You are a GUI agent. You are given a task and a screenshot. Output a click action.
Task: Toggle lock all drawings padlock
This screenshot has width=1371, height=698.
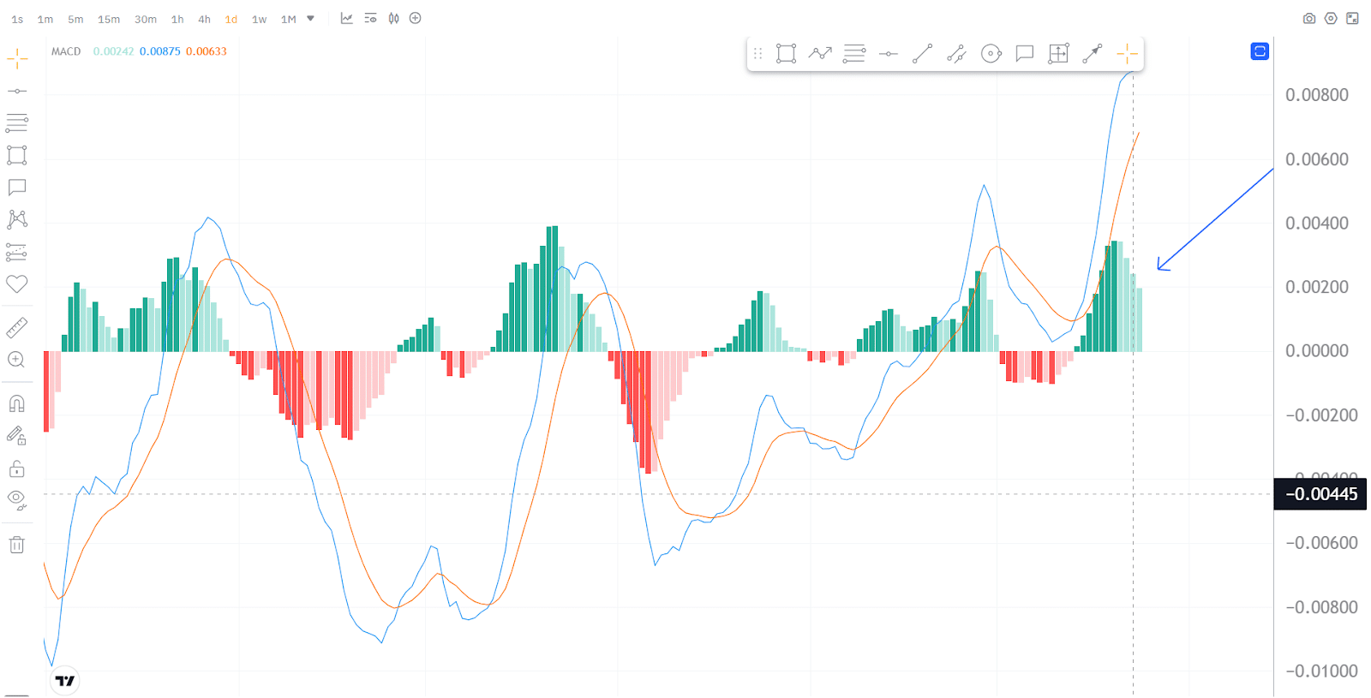[x=17, y=468]
